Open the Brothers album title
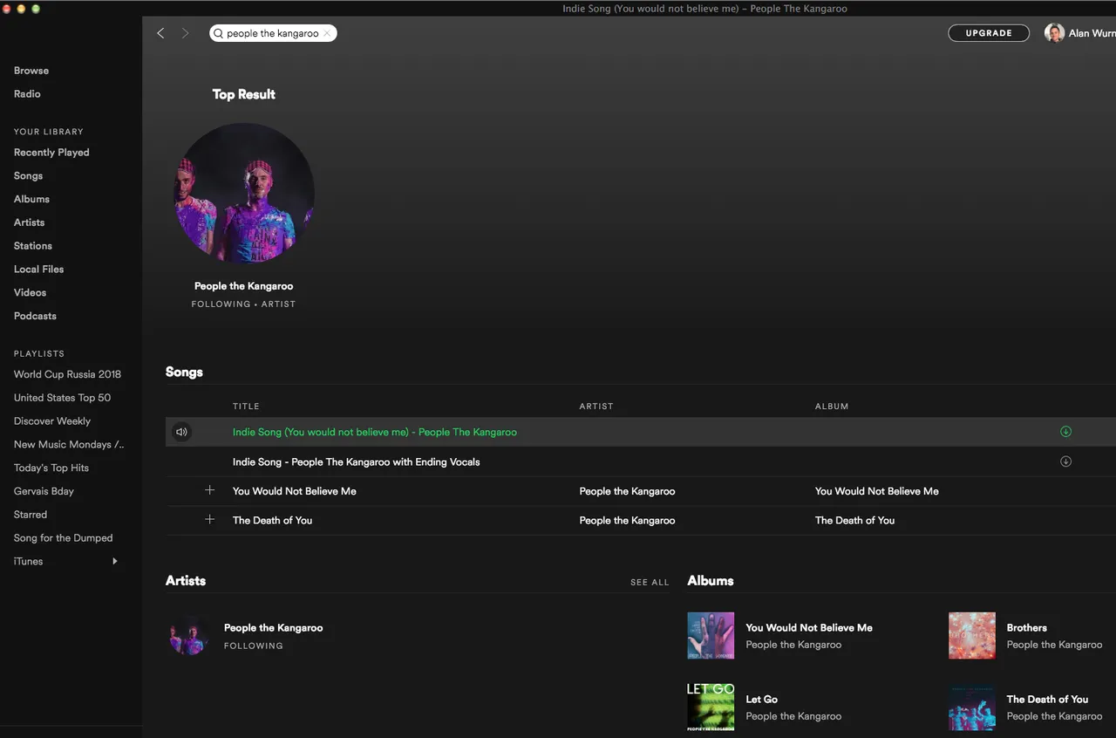 (1027, 628)
